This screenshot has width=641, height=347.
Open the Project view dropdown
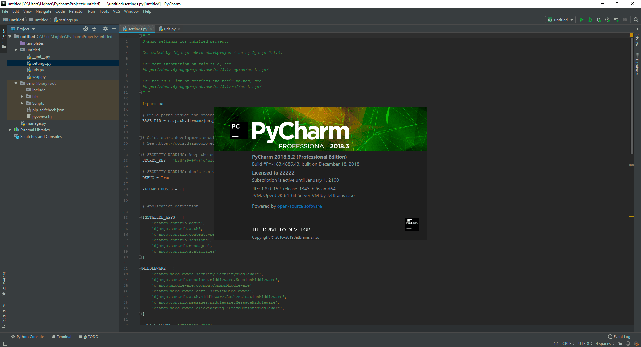coord(23,29)
